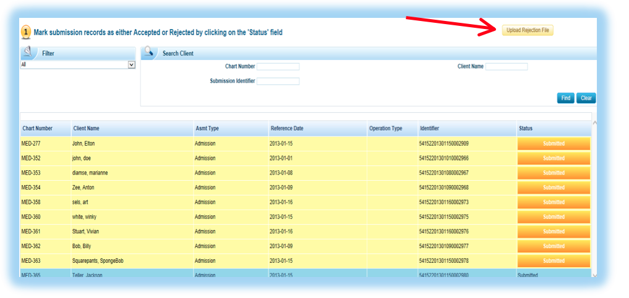Click the Upload Rejection File button

tap(527, 30)
